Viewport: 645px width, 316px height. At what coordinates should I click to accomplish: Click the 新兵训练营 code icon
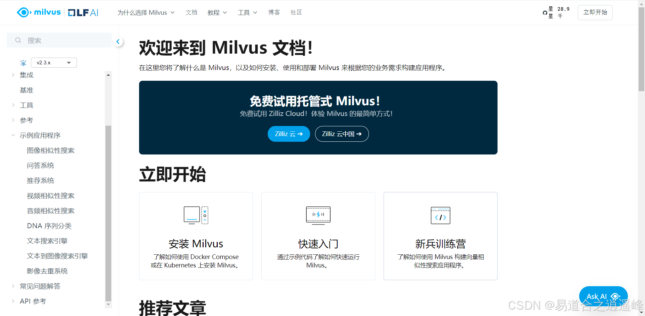tap(440, 215)
